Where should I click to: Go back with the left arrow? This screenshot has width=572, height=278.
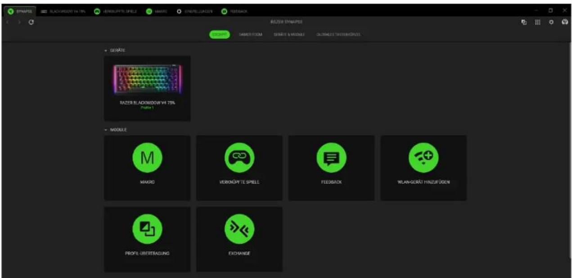click(x=8, y=22)
